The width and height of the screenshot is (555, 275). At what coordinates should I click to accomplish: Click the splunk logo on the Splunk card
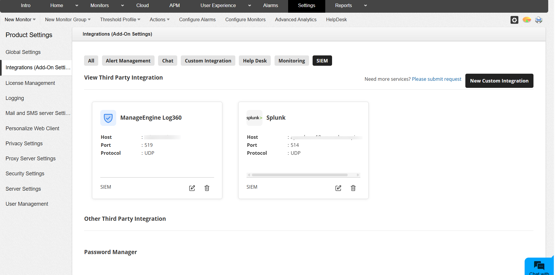(254, 118)
